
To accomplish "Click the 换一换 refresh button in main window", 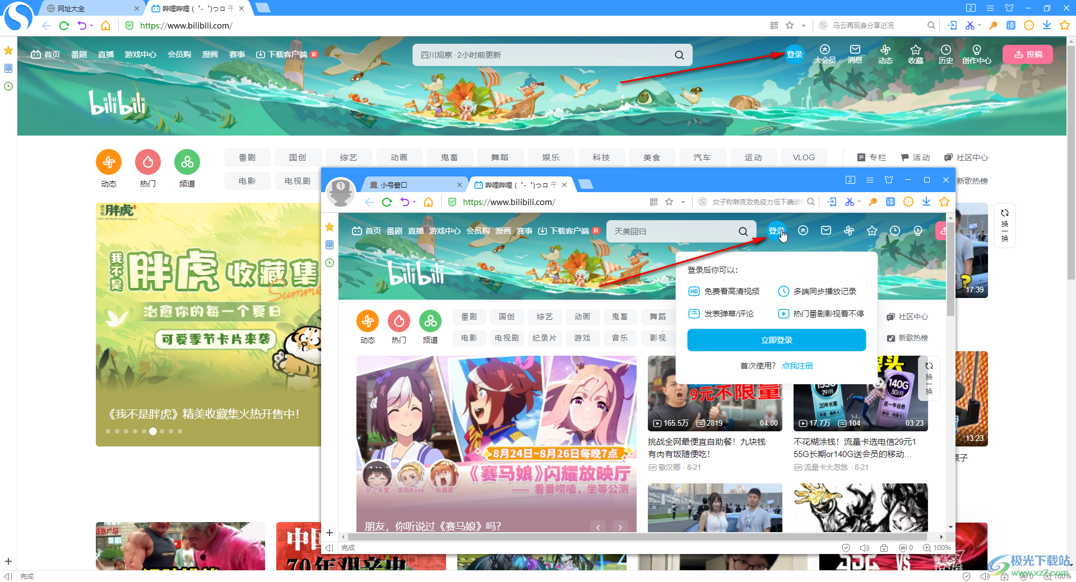I will click(1005, 225).
